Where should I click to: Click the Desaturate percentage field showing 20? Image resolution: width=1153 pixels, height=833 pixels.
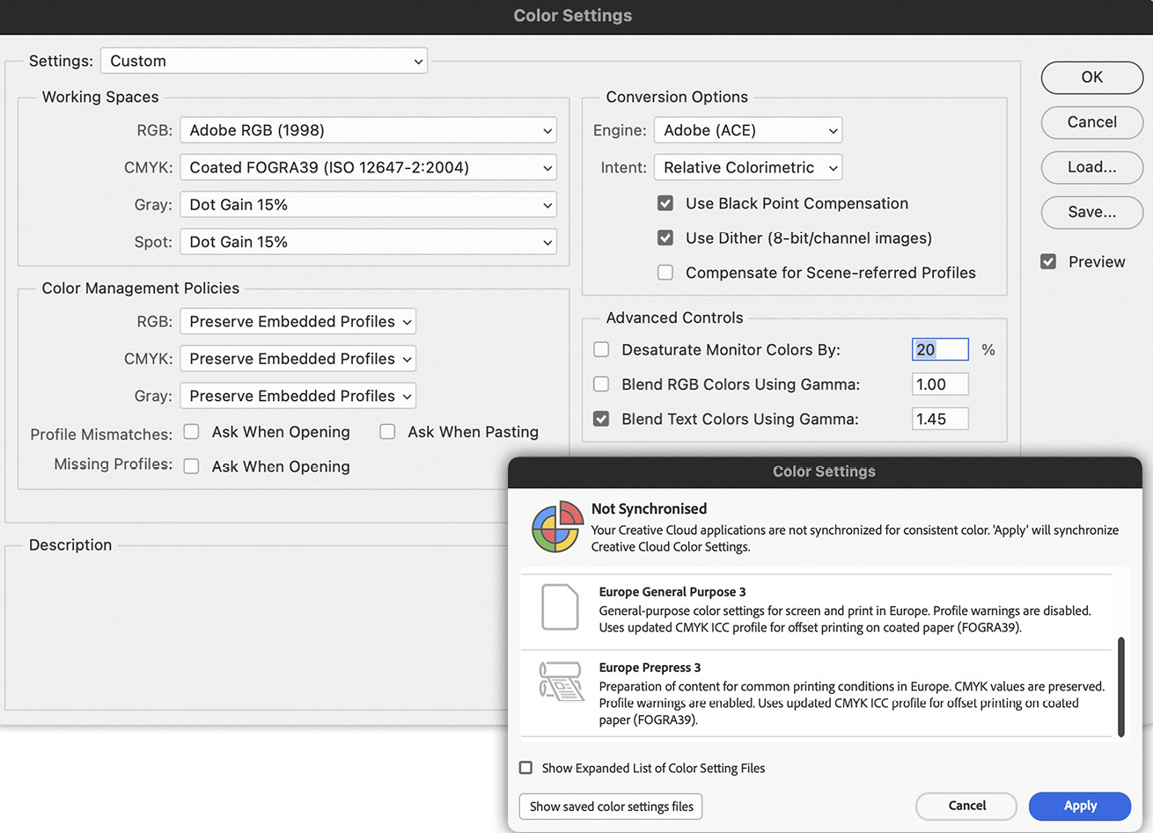940,349
